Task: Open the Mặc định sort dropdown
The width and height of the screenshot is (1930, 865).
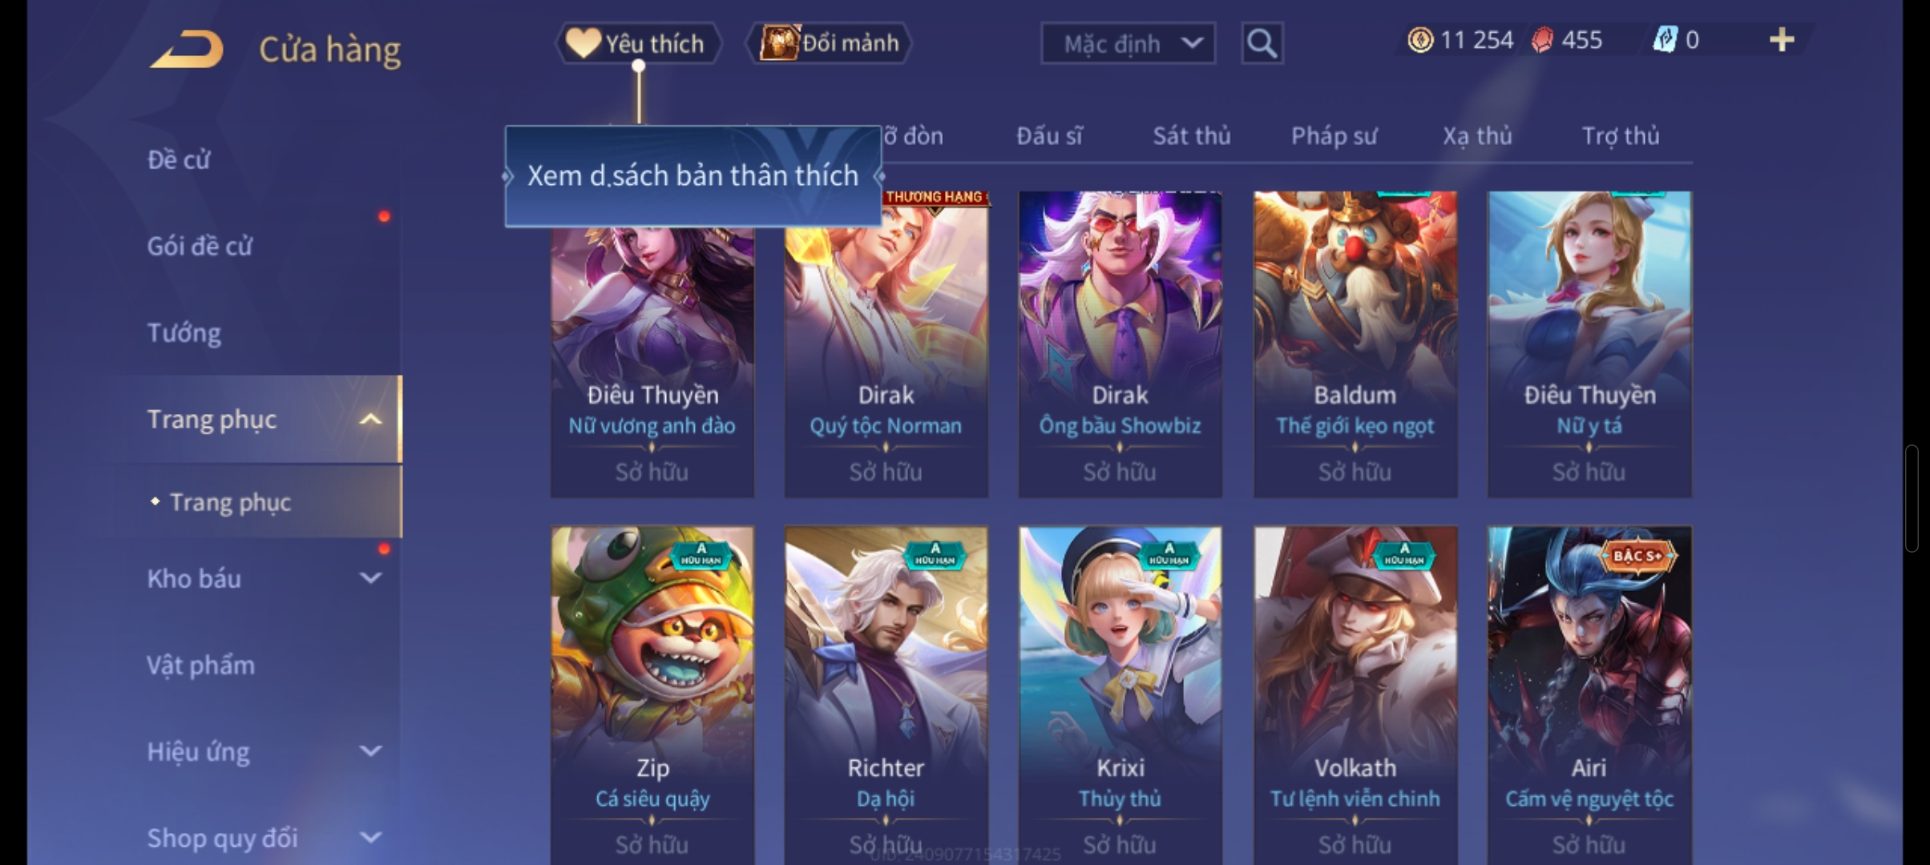Action: [x=1128, y=43]
